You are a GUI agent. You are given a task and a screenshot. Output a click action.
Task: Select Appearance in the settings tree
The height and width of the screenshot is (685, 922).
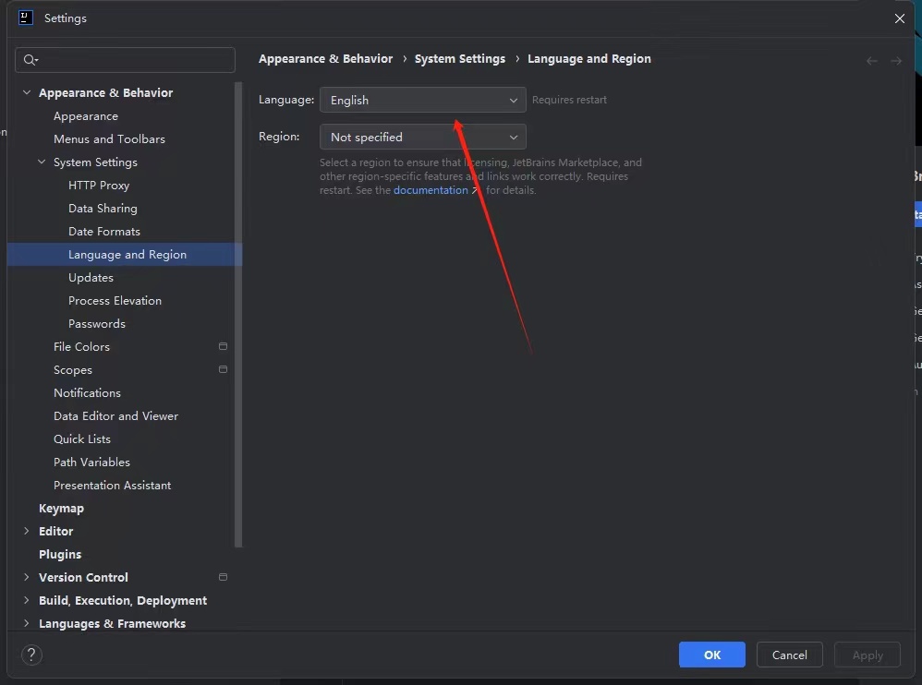[x=86, y=116]
